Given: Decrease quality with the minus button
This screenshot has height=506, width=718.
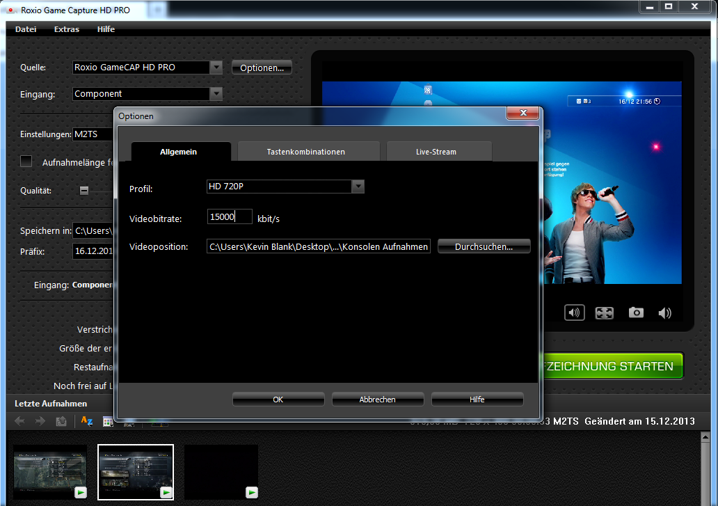Looking at the screenshot, I should click(x=84, y=191).
